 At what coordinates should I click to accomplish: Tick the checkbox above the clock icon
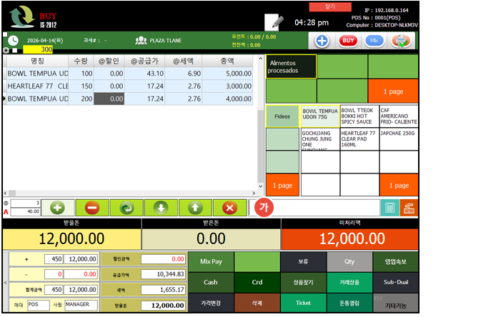[x=5, y=34]
